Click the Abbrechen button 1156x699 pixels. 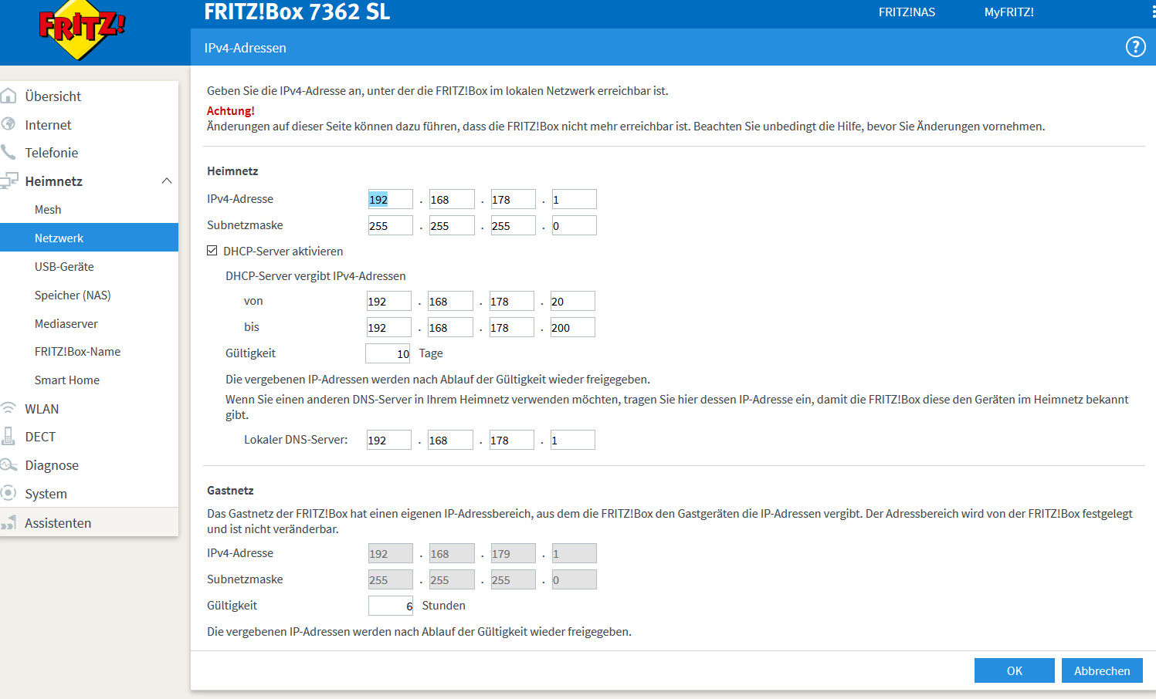coord(1102,670)
